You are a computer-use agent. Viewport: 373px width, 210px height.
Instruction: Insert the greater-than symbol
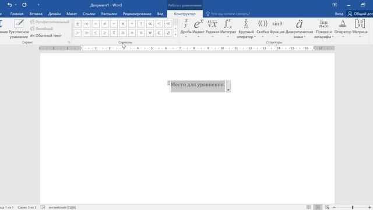(78, 33)
